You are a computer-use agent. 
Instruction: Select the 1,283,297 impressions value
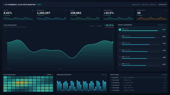pyautogui.click(x=43, y=13)
